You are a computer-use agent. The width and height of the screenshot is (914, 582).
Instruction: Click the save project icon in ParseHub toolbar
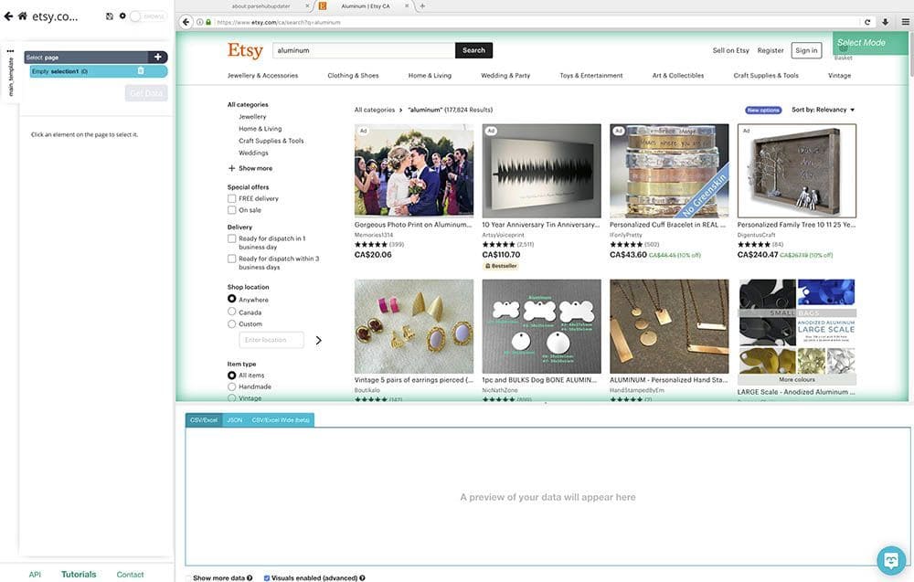pyautogui.click(x=110, y=16)
